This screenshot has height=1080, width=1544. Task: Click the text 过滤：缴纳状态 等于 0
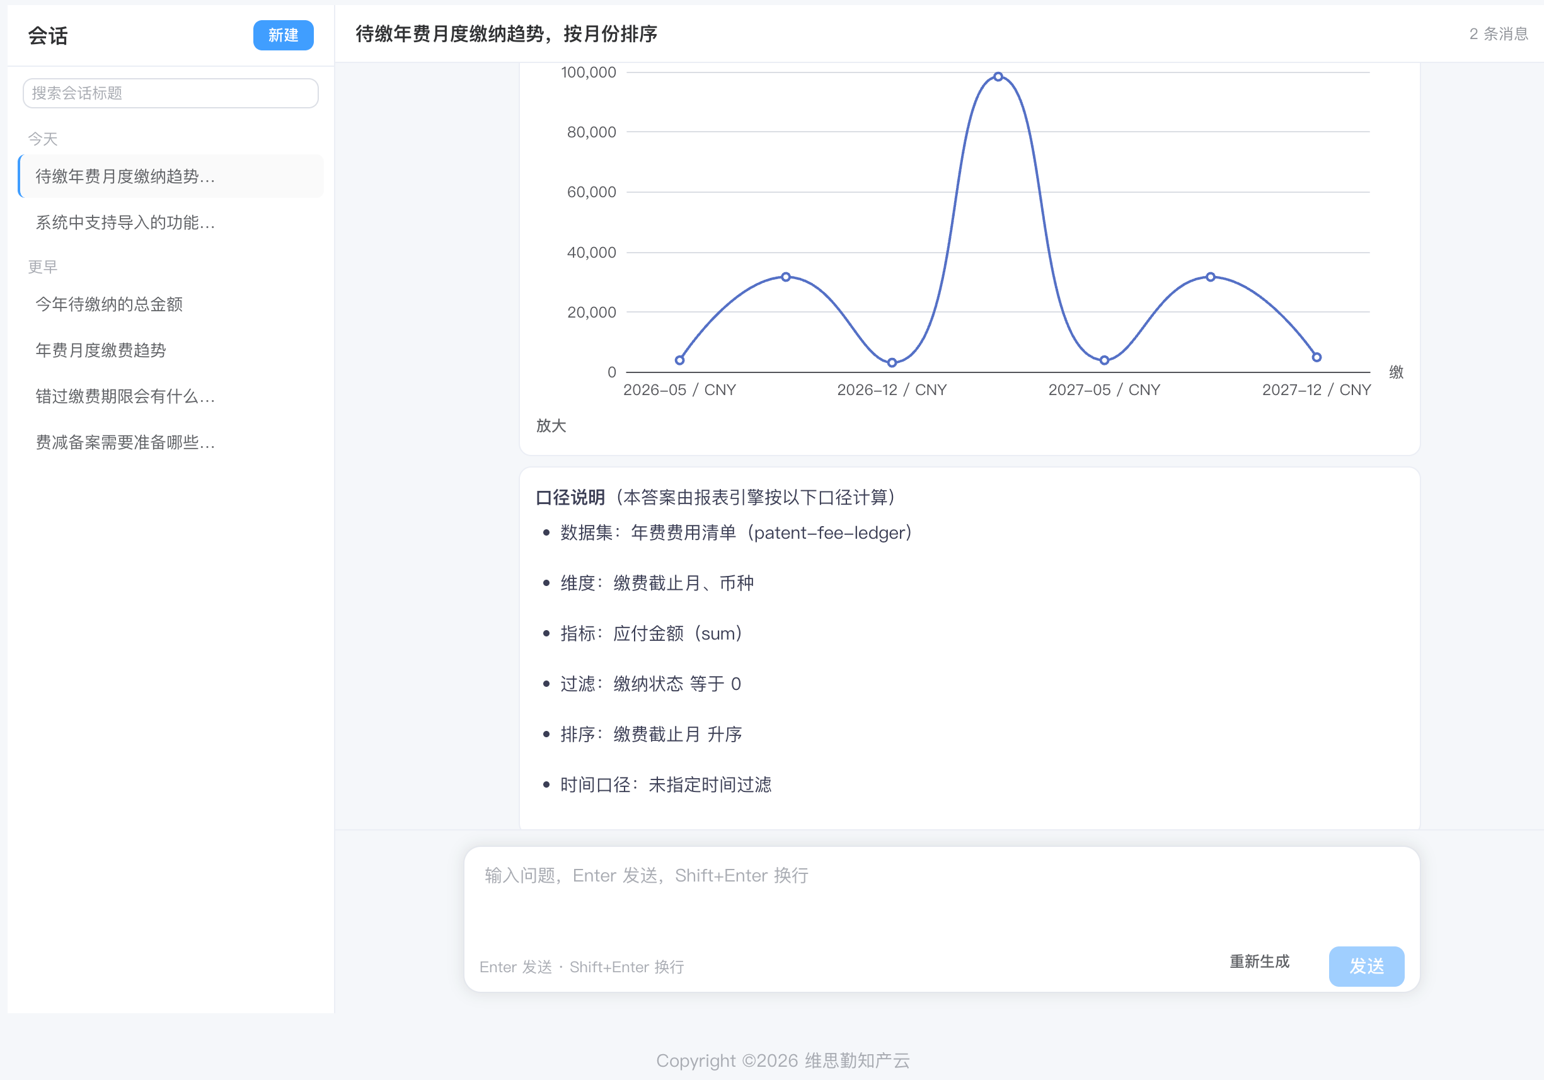pyautogui.click(x=651, y=684)
